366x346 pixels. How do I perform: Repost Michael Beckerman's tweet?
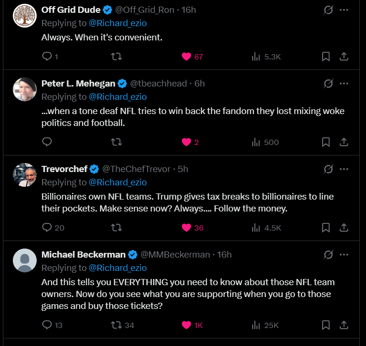[116, 325]
